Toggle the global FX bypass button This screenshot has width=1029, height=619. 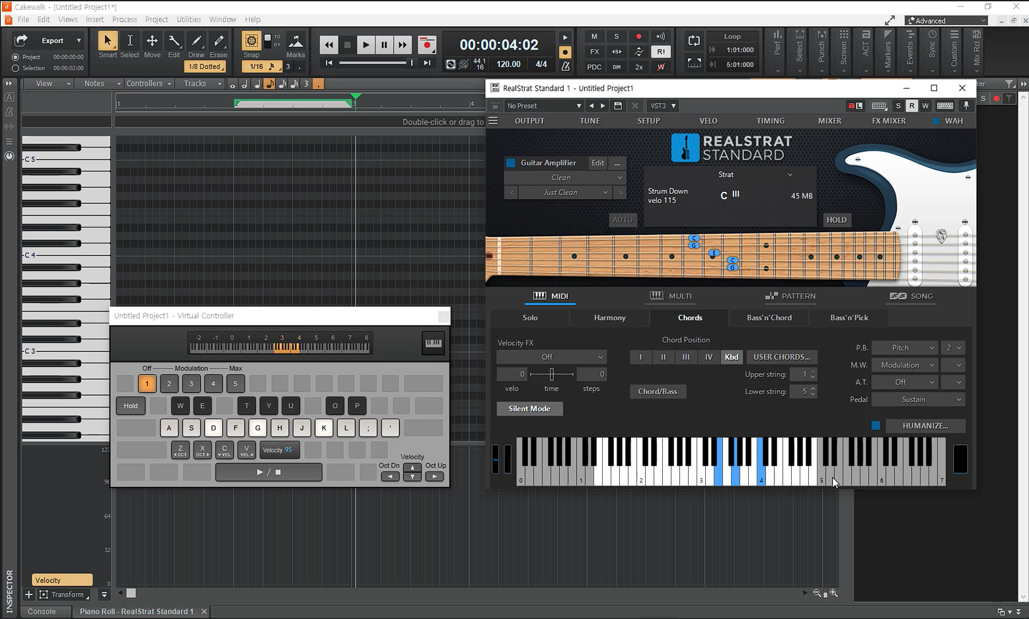coord(594,52)
